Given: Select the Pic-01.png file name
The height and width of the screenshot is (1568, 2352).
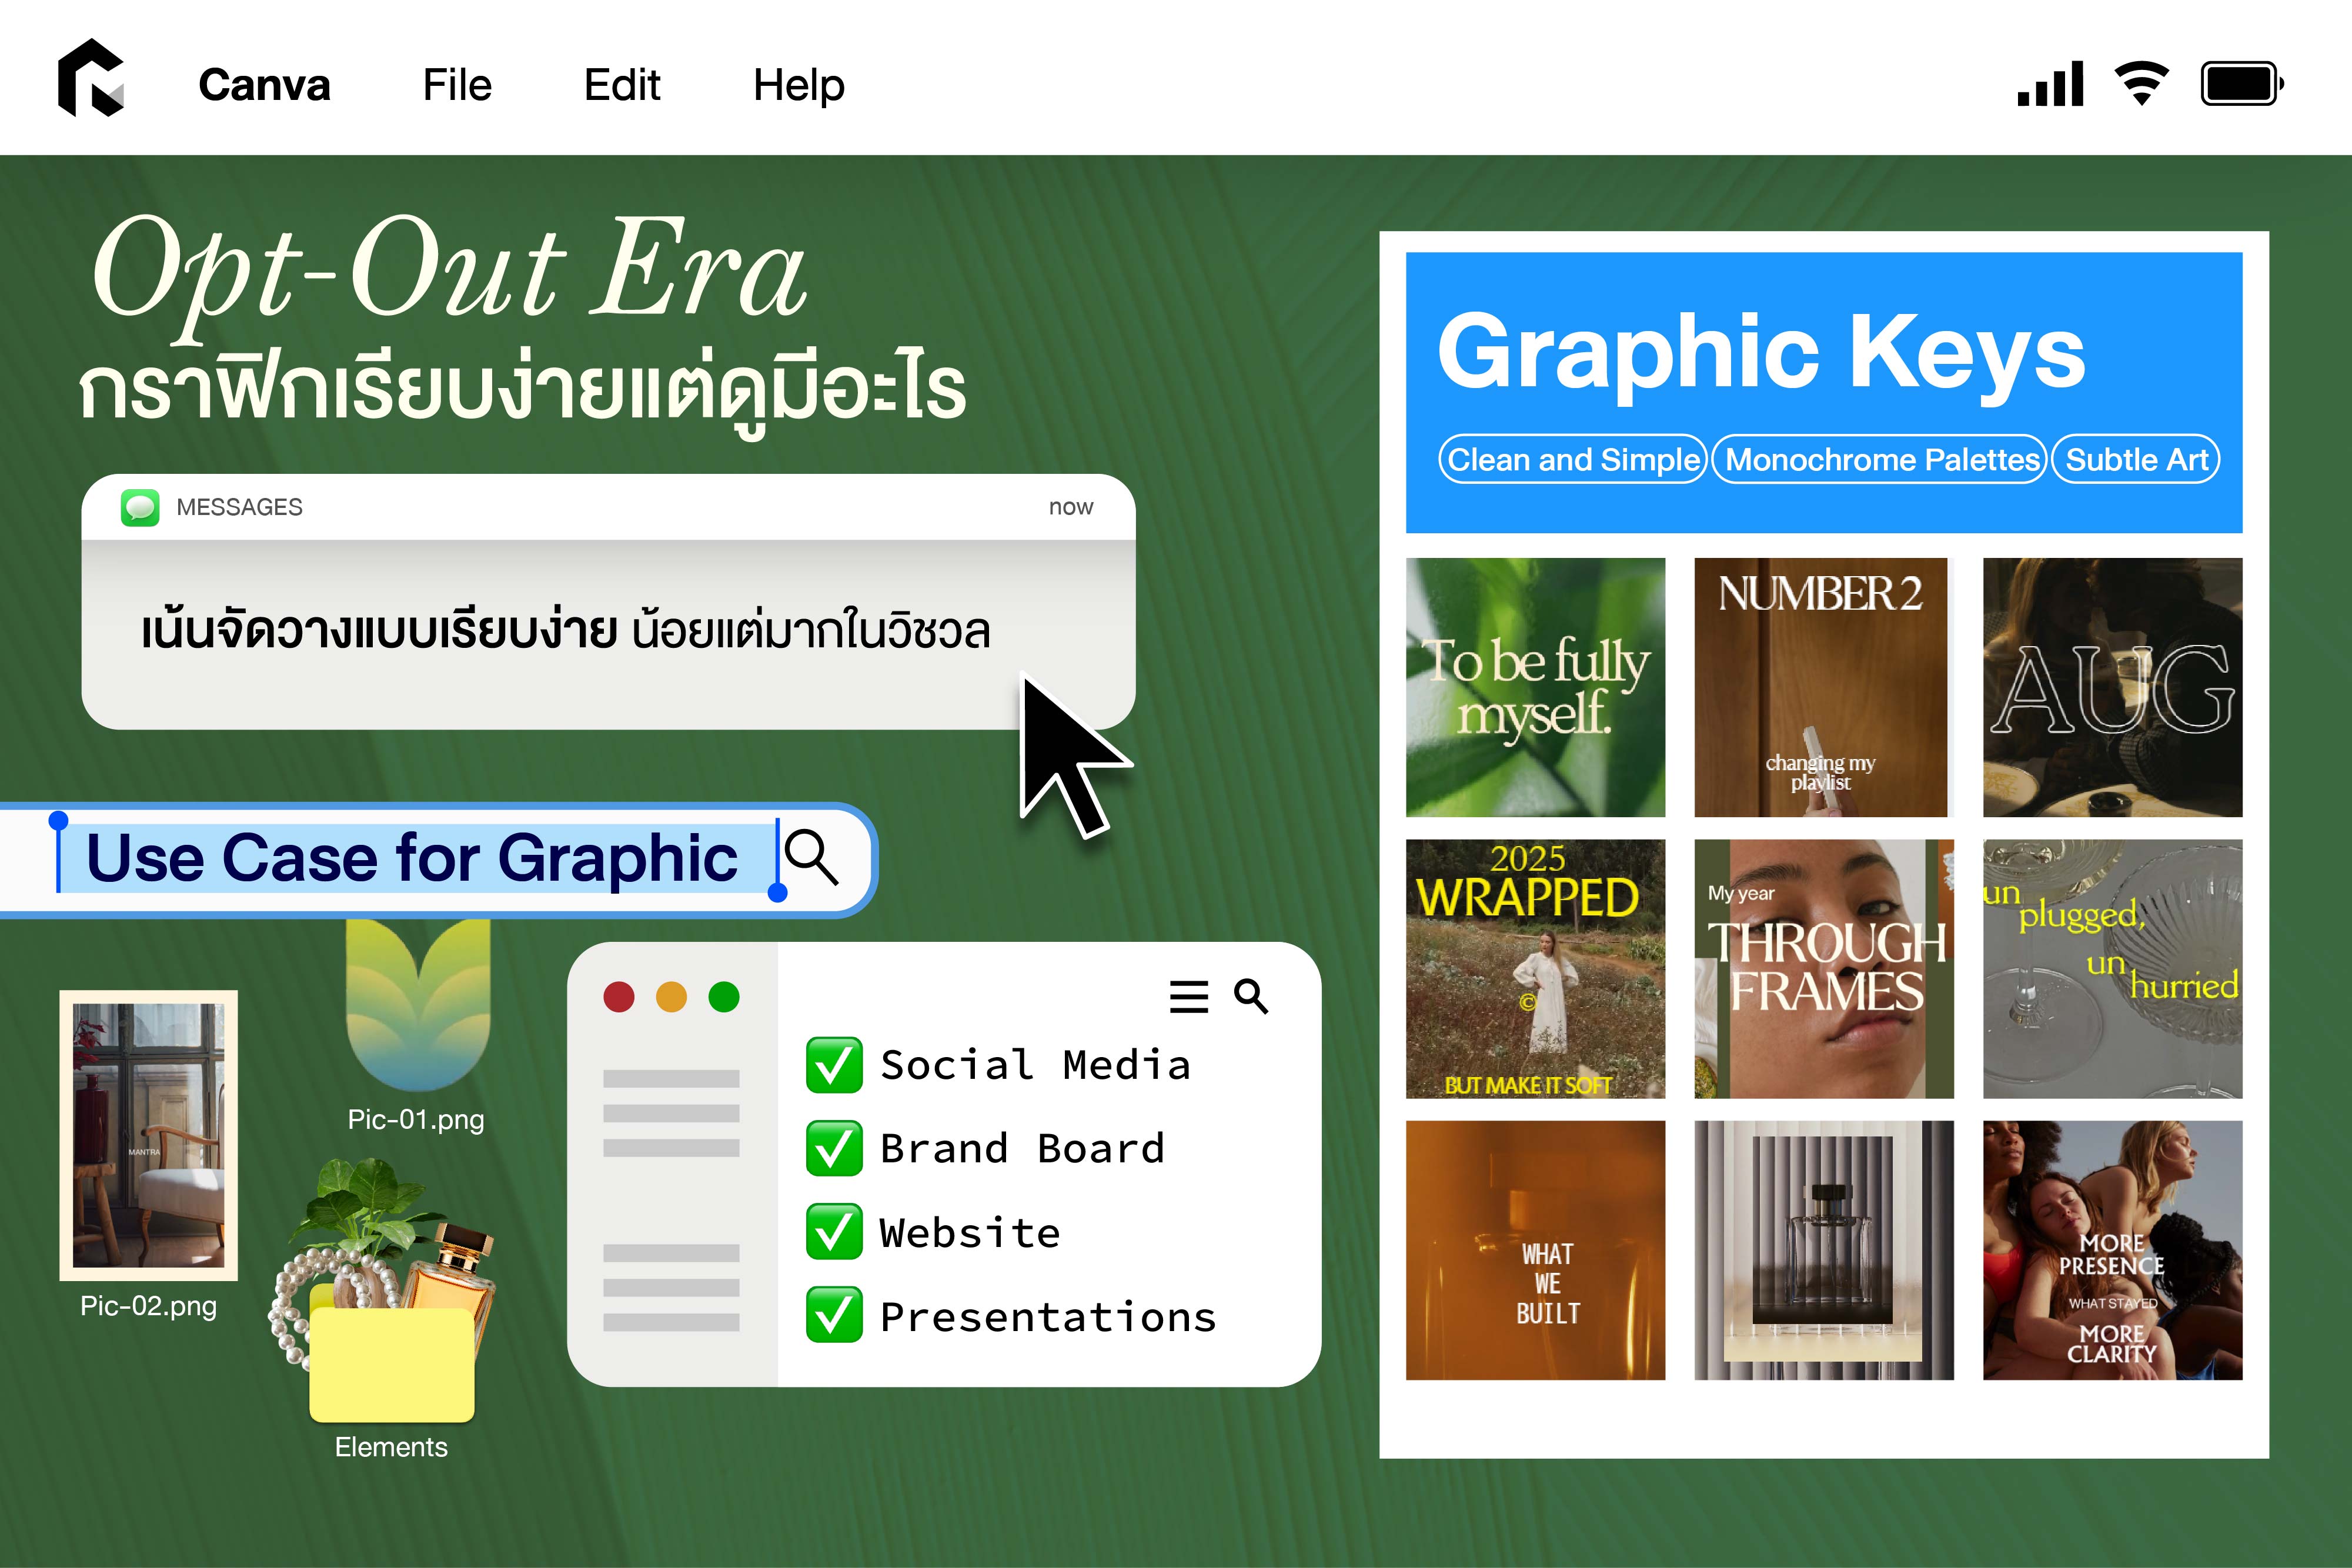Looking at the screenshot, I should click(x=416, y=1119).
